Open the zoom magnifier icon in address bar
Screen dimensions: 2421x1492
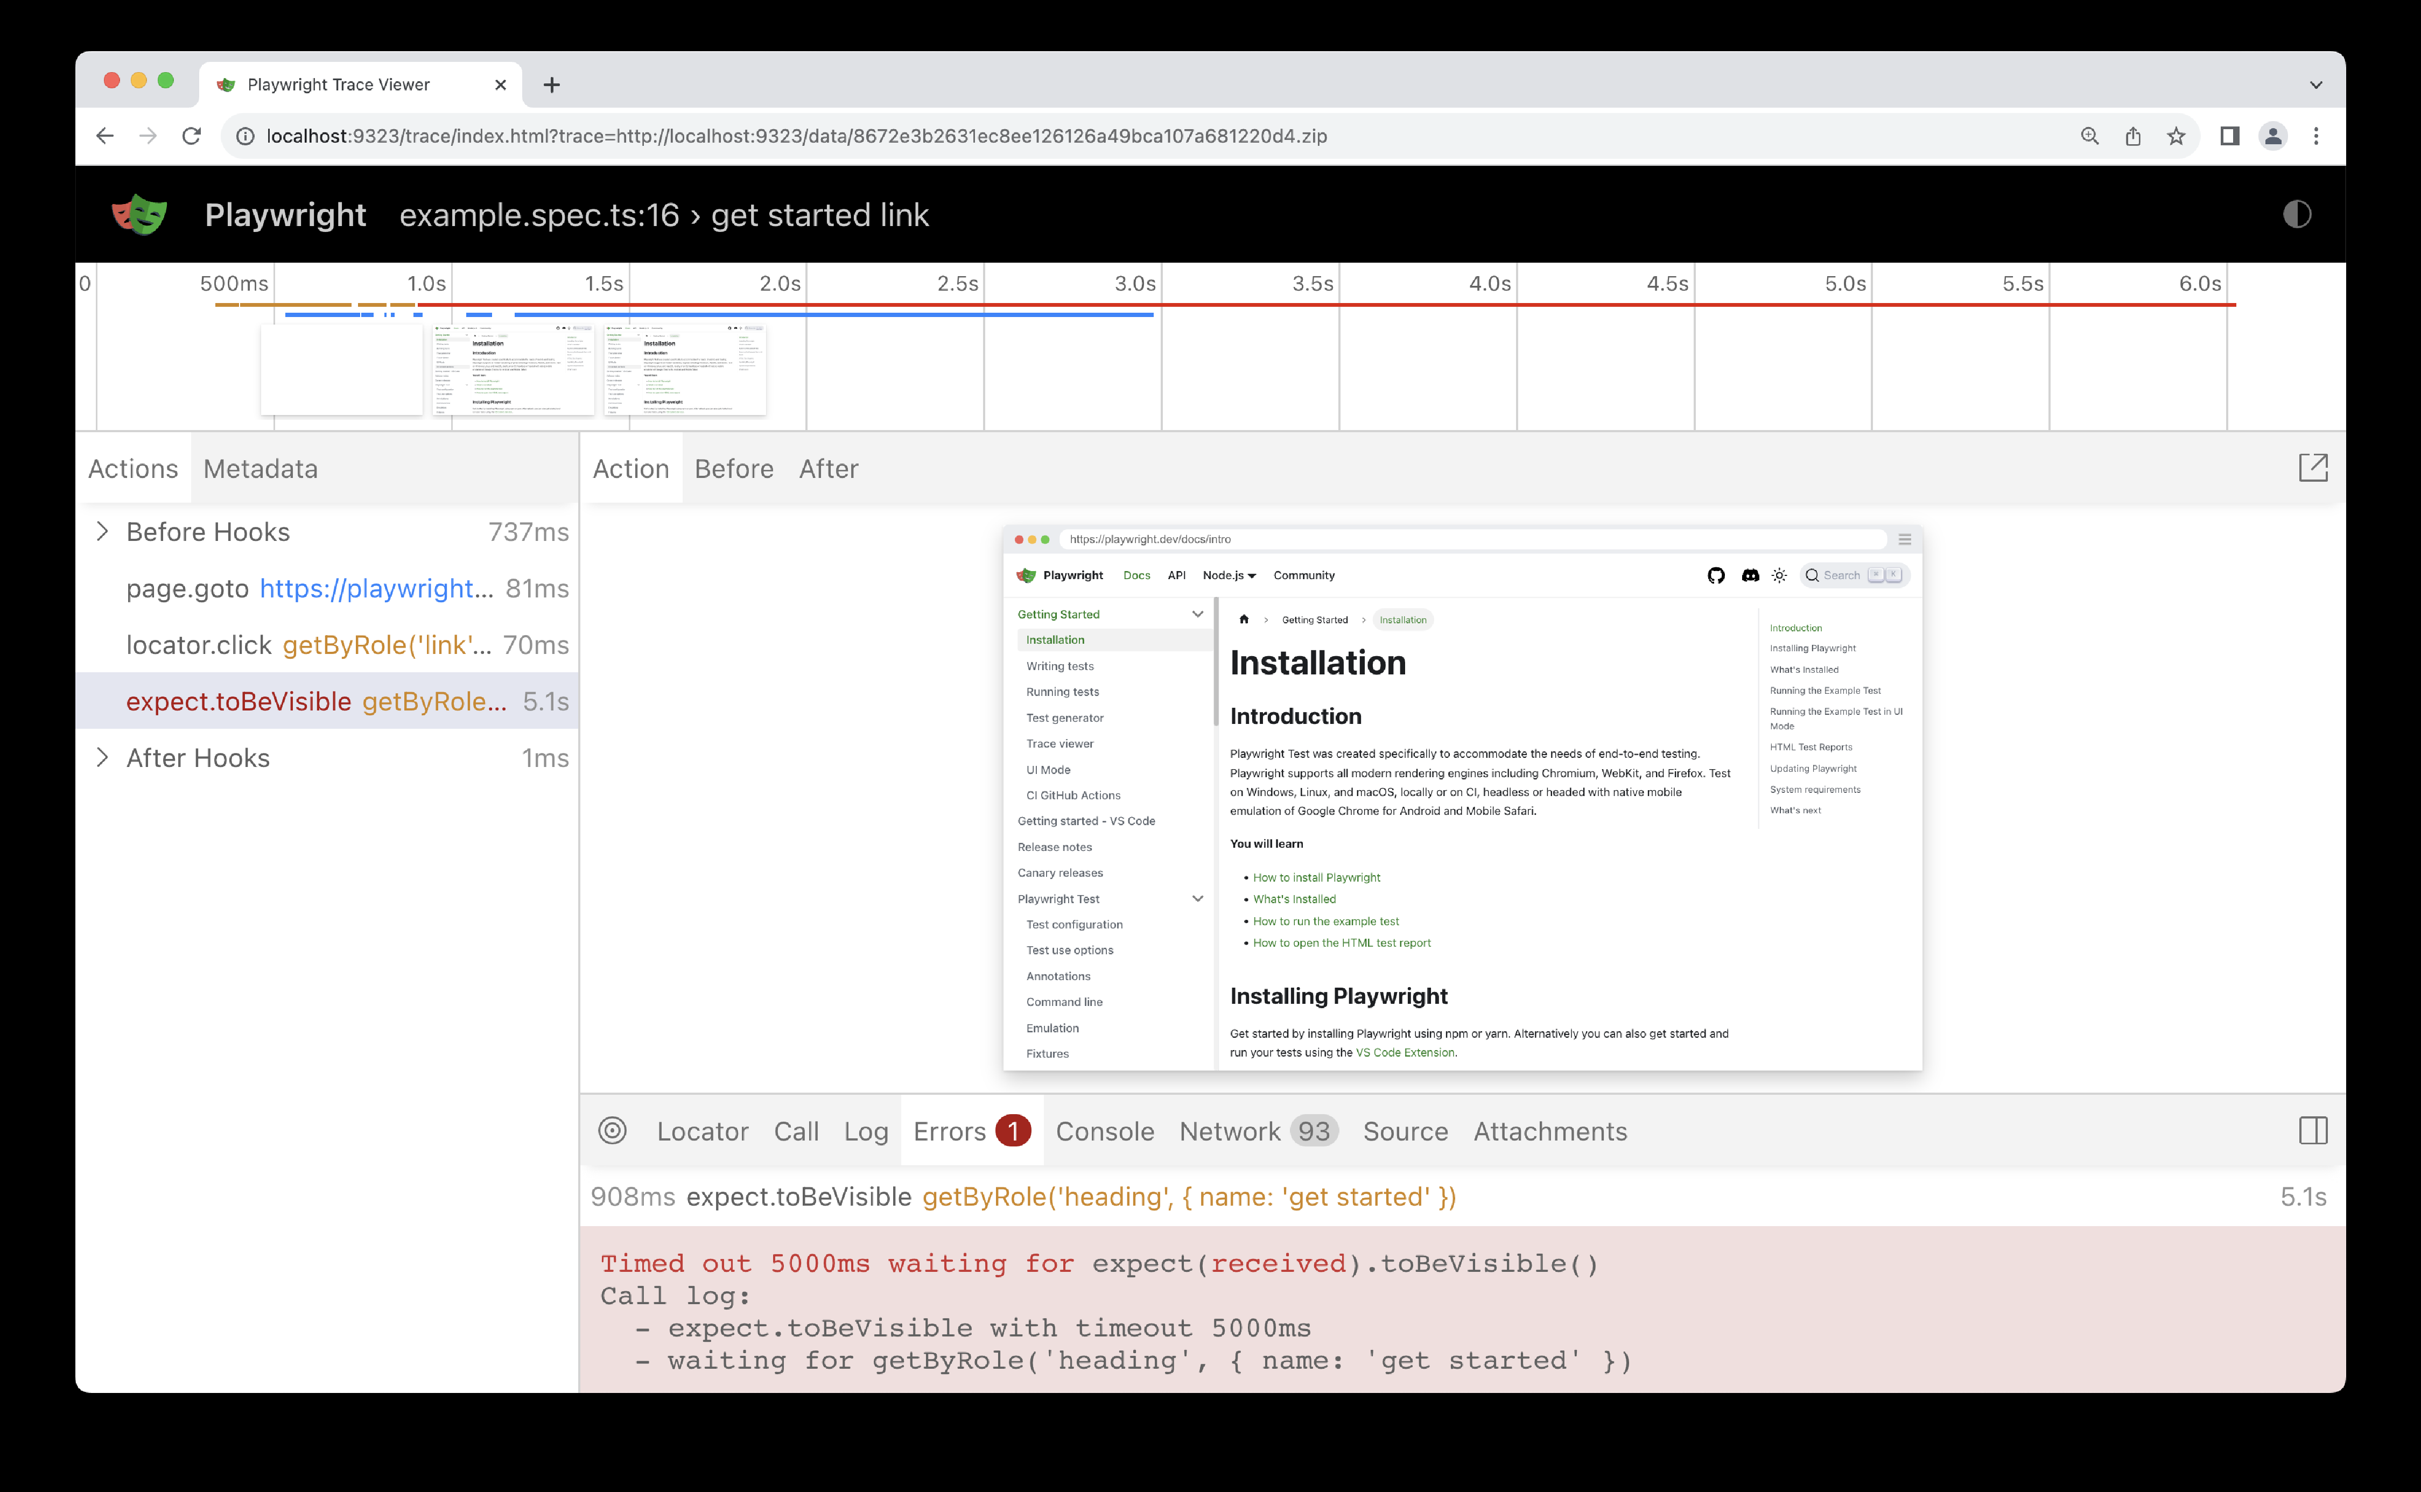[2088, 136]
